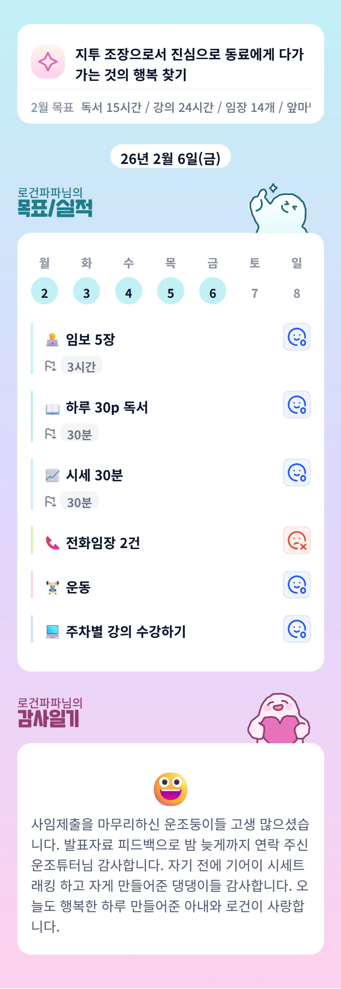
Task: Select Saturday the 7th in the week row
Action: 255,293
